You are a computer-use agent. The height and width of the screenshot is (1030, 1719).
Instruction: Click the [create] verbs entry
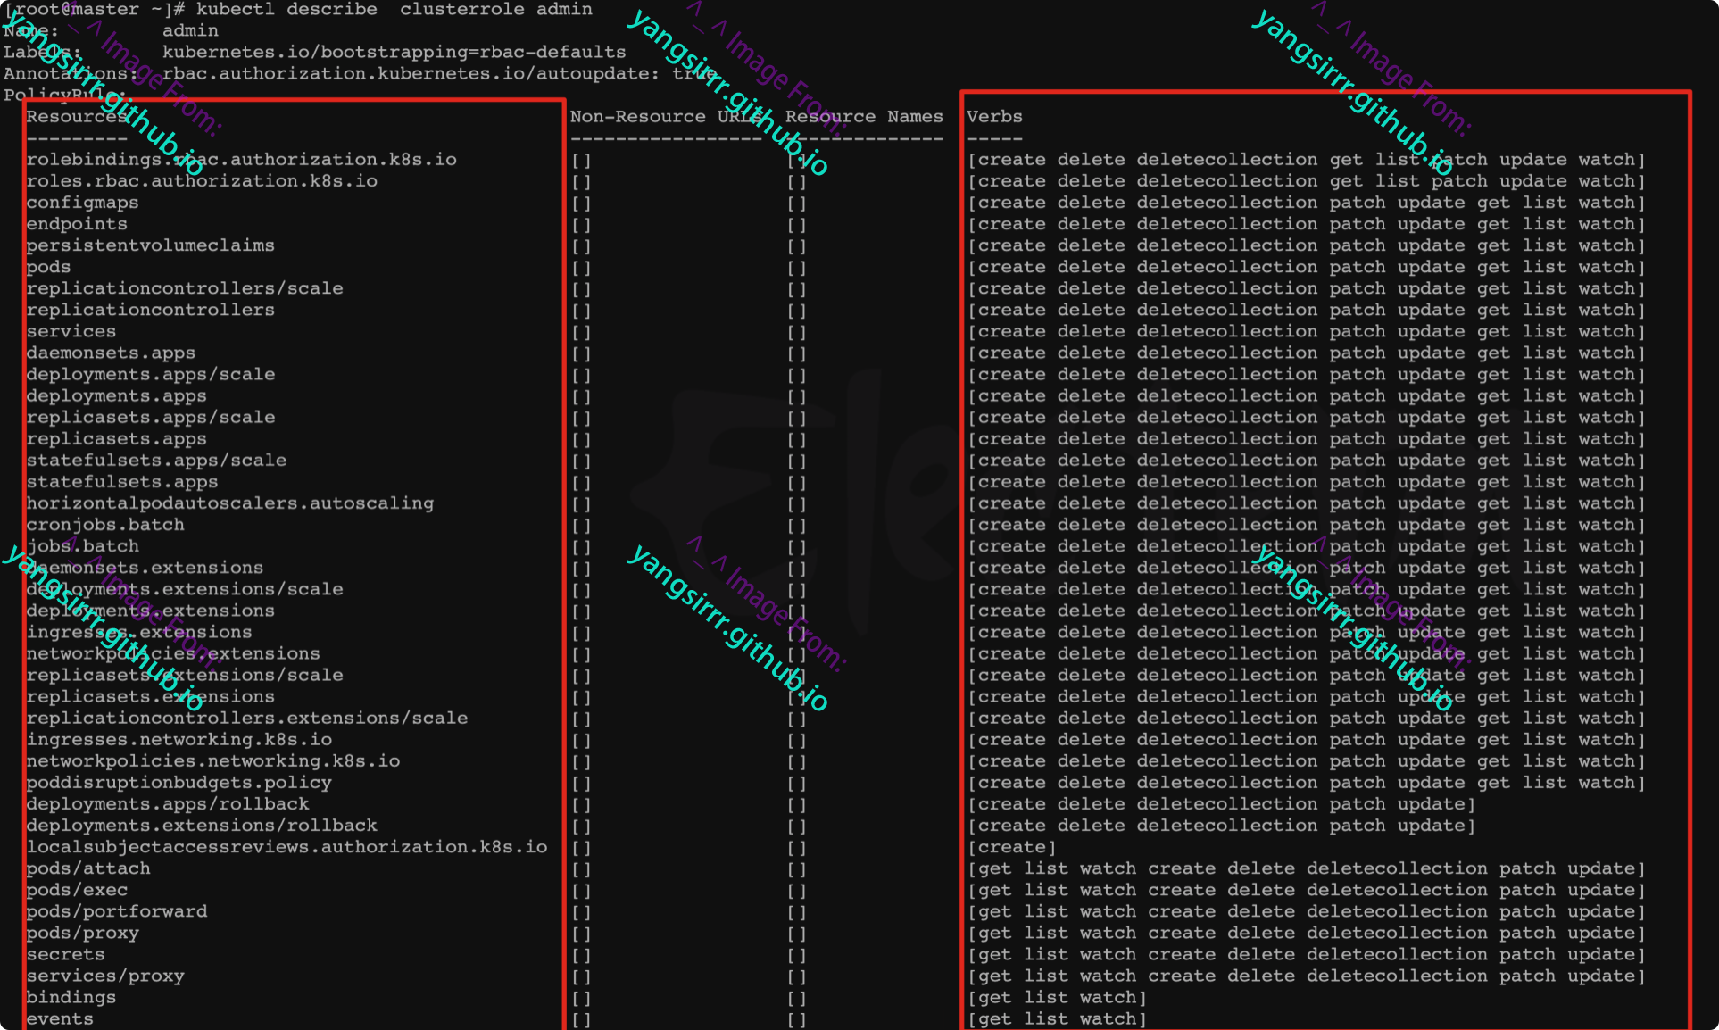click(1011, 847)
